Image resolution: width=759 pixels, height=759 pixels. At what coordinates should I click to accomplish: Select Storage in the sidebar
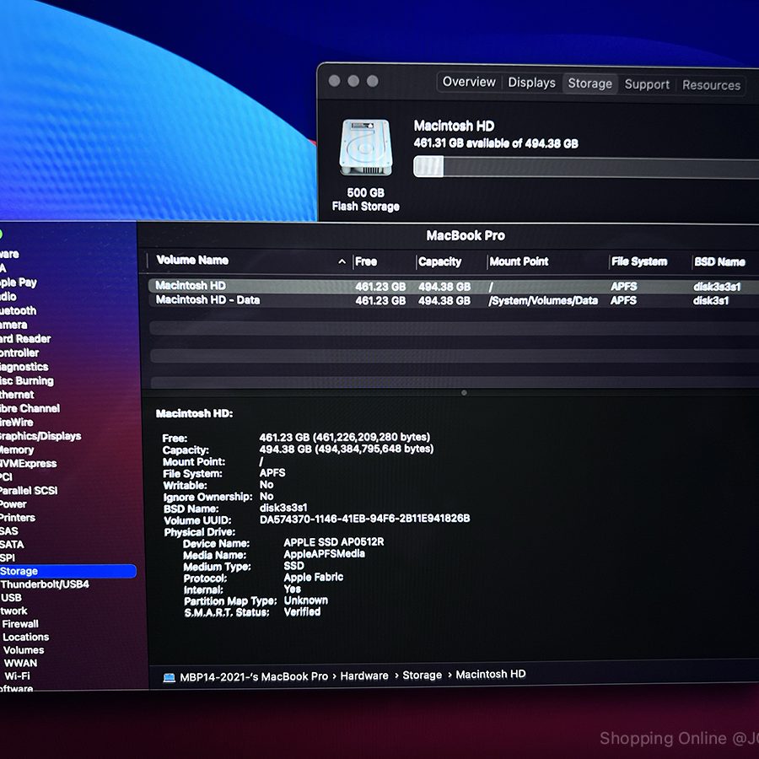click(x=67, y=571)
